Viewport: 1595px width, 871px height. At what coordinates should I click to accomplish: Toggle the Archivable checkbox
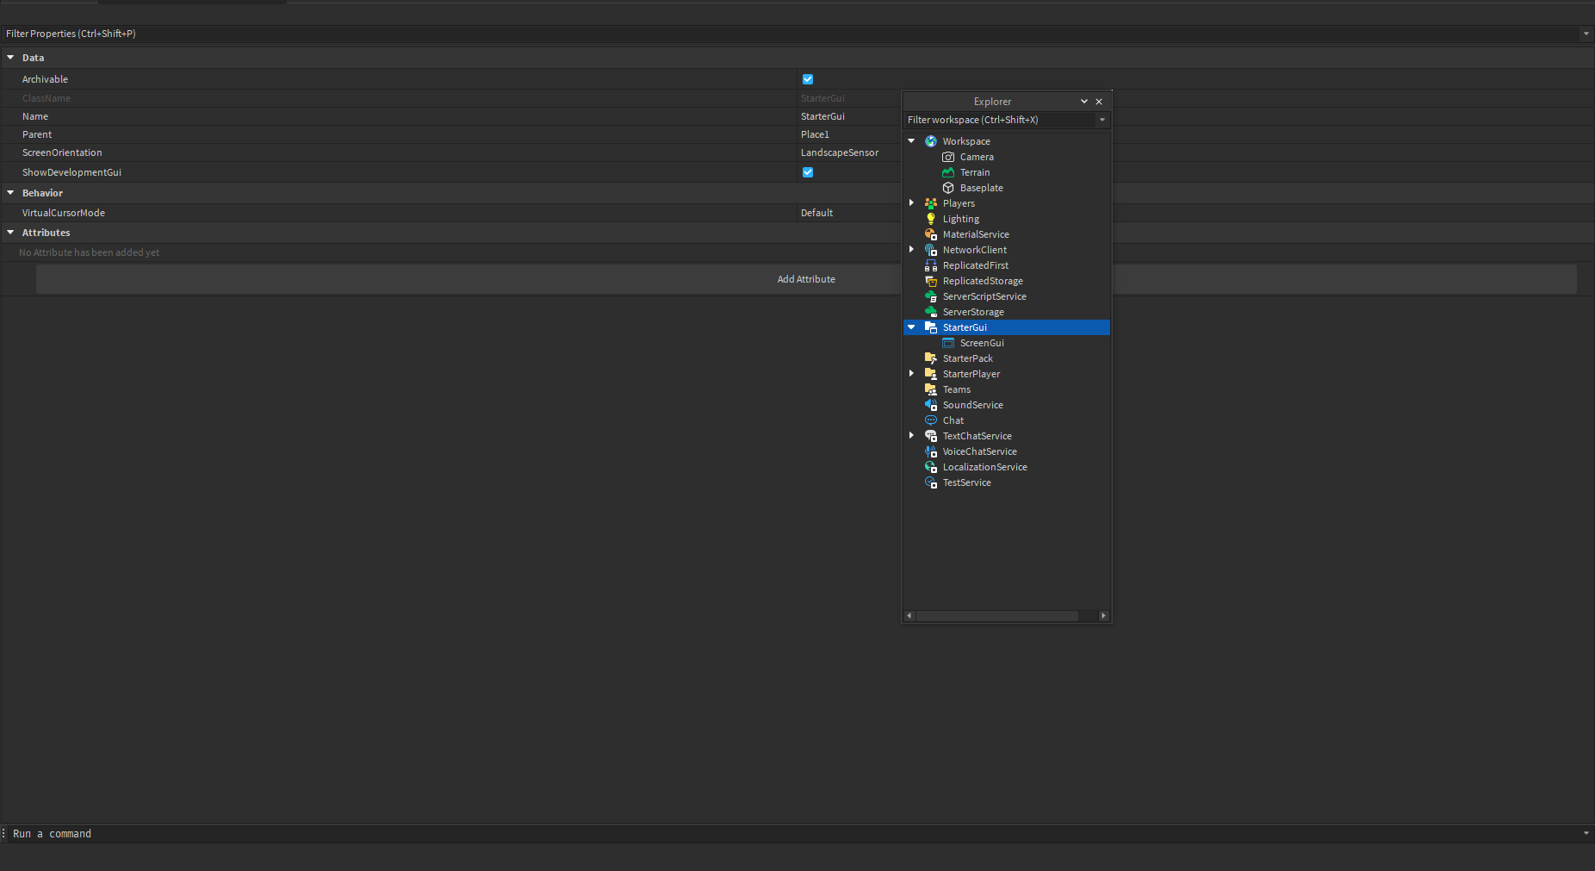click(808, 79)
